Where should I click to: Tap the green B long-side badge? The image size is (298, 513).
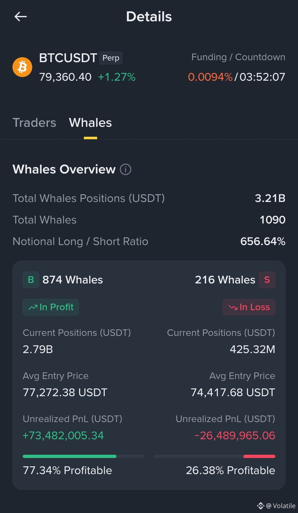click(x=31, y=280)
